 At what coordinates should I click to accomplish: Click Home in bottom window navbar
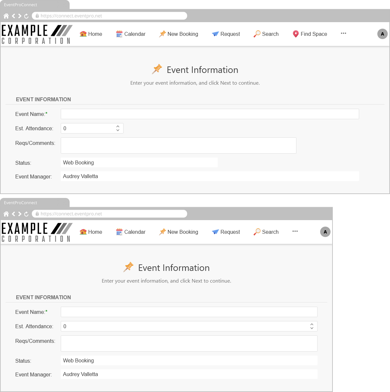coord(91,232)
